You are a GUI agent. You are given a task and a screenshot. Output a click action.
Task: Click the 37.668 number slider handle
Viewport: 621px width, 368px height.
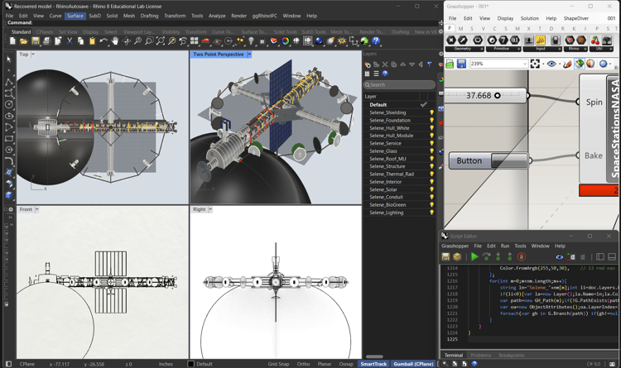[x=497, y=96]
